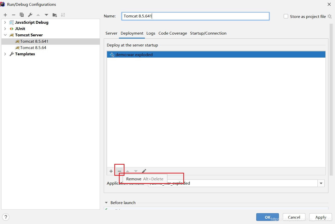Click the Templates wrench icon in the tree
This screenshot has height=224, width=335.
pos(12,54)
